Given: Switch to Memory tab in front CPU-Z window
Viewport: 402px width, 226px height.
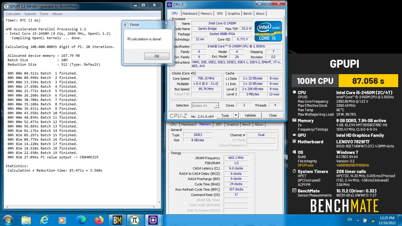Looking at the screenshot, I should tap(206, 14).
